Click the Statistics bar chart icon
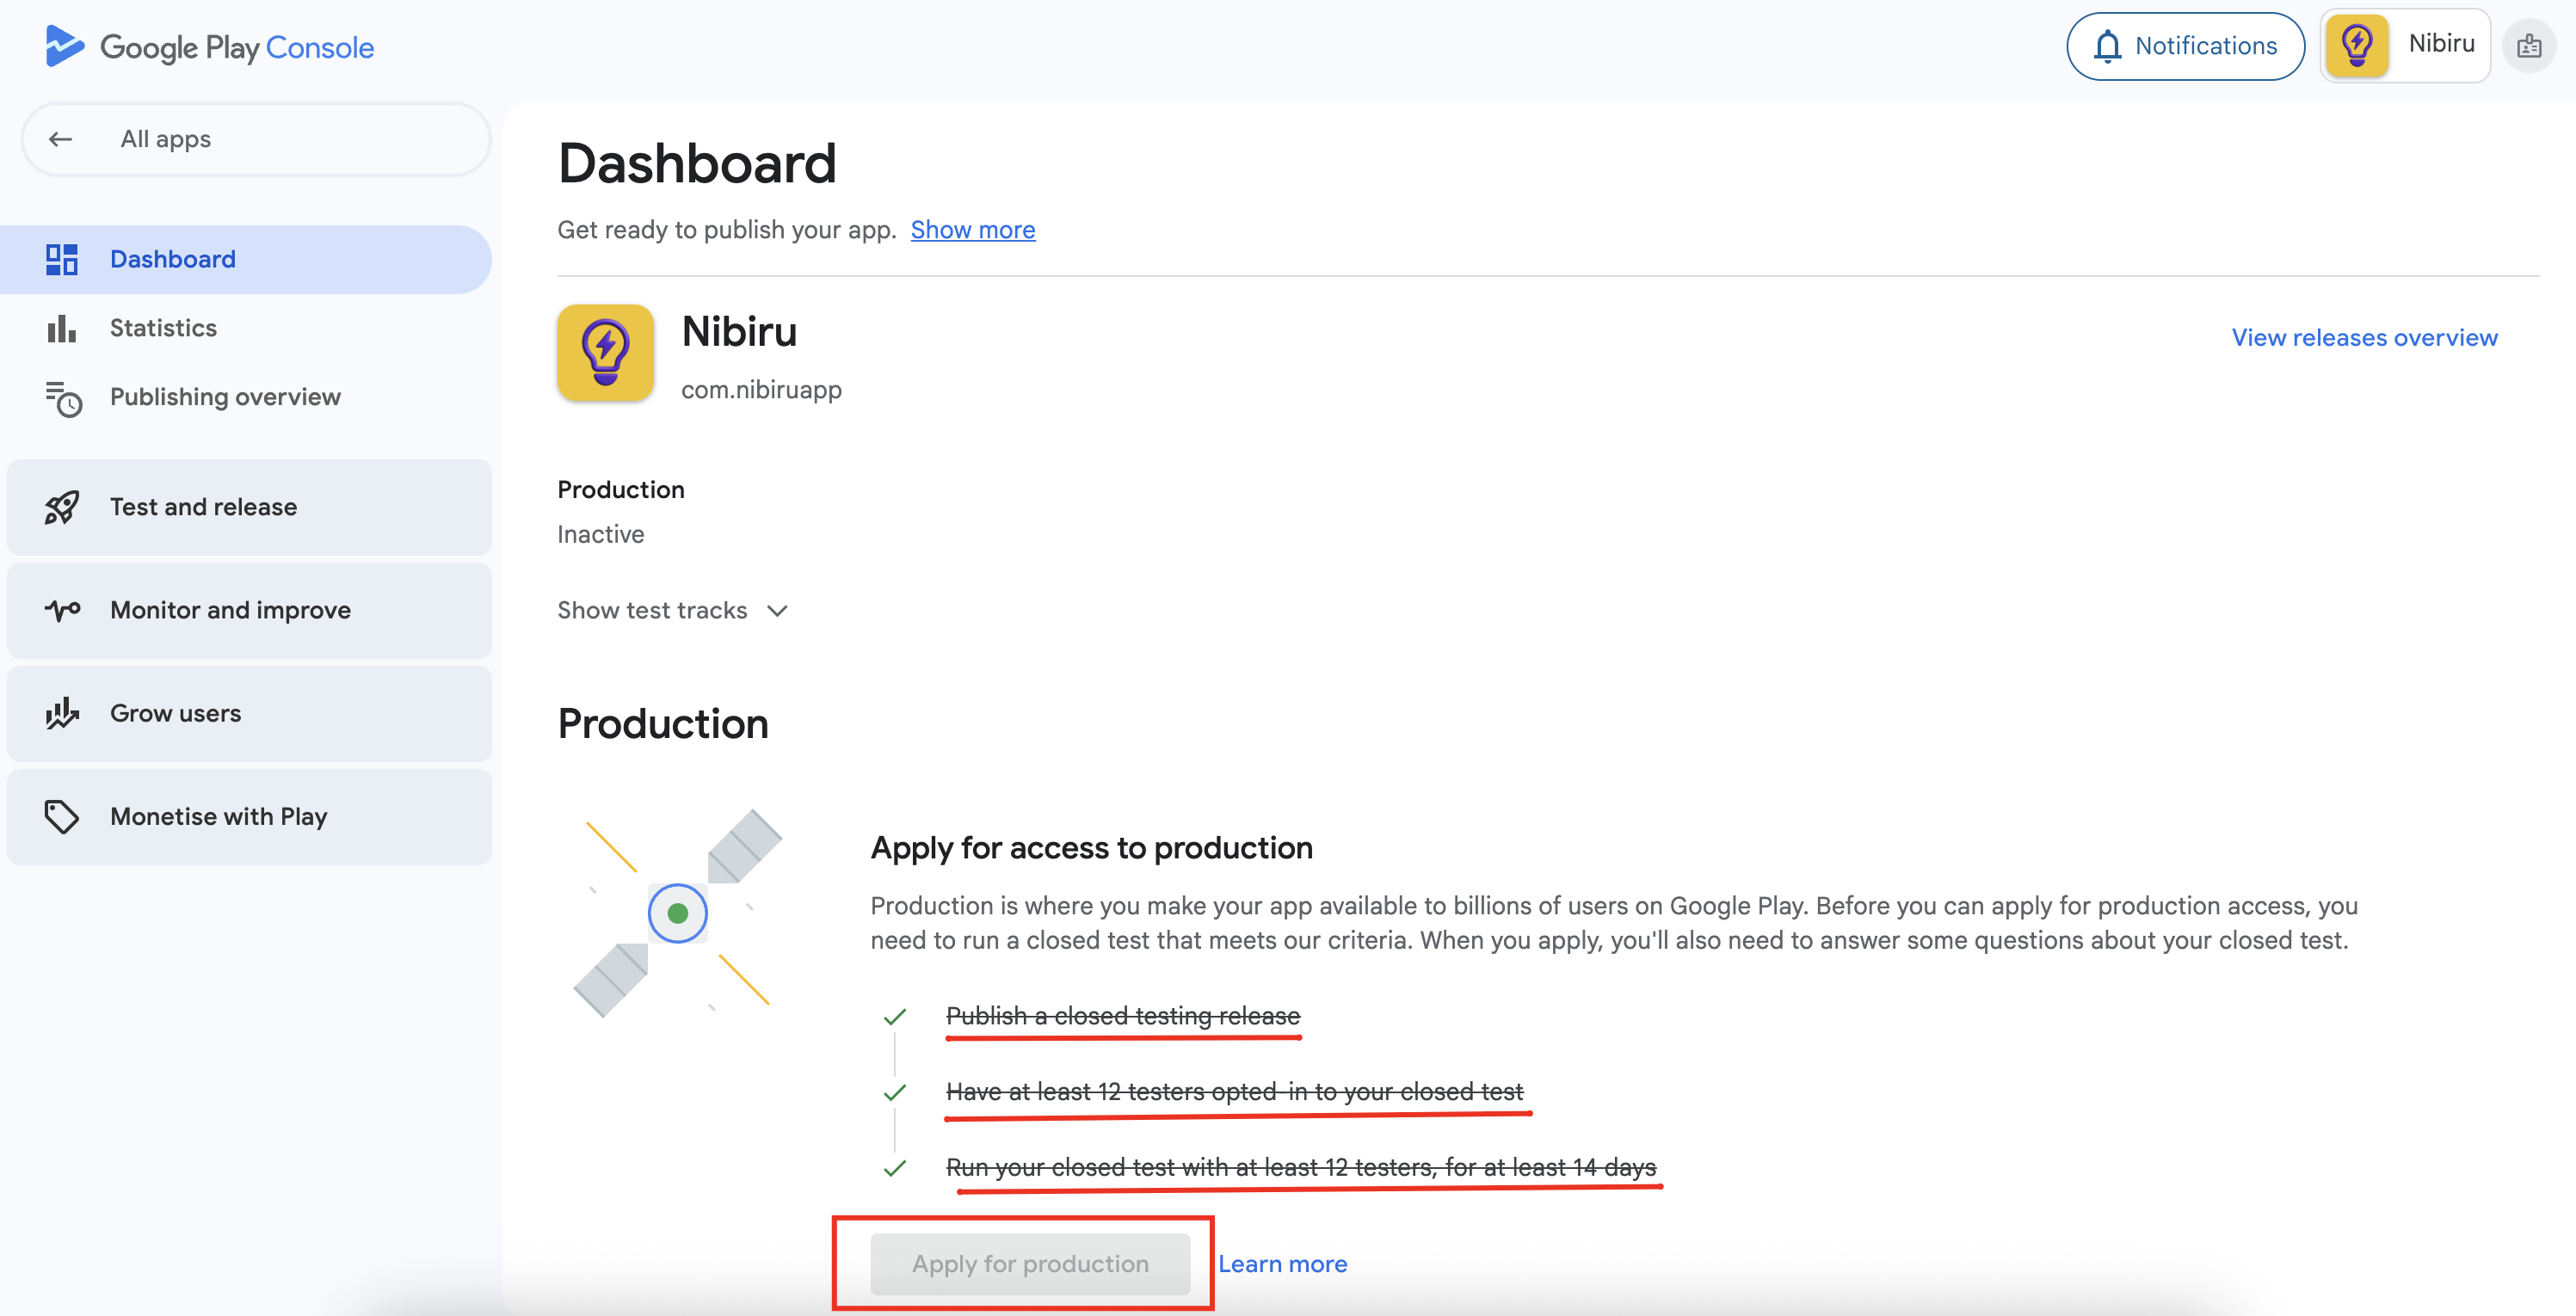This screenshot has height=1316, width=2576. 61,328
